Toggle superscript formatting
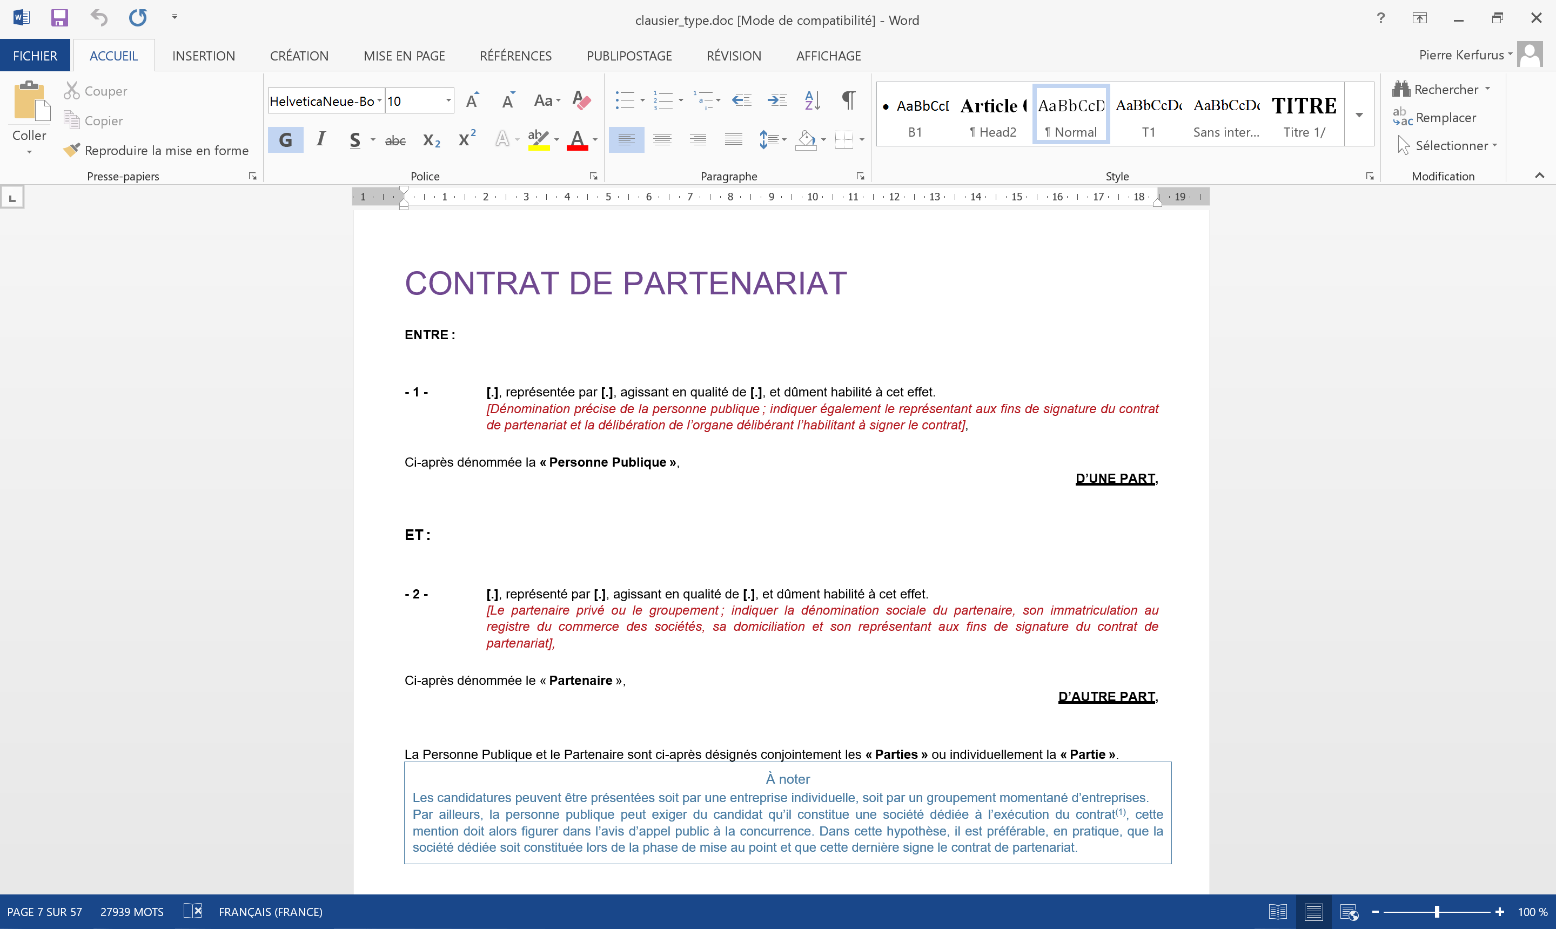 [x=467, y=138]
